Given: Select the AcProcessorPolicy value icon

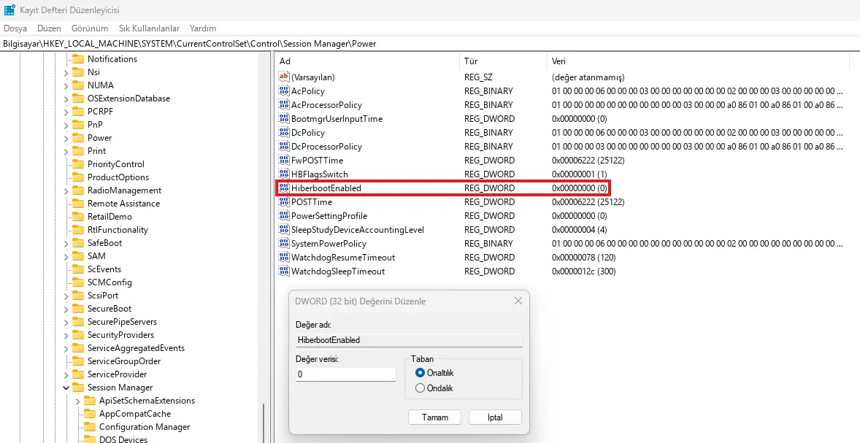Looking at the screenshot, I should click(283, 104).
